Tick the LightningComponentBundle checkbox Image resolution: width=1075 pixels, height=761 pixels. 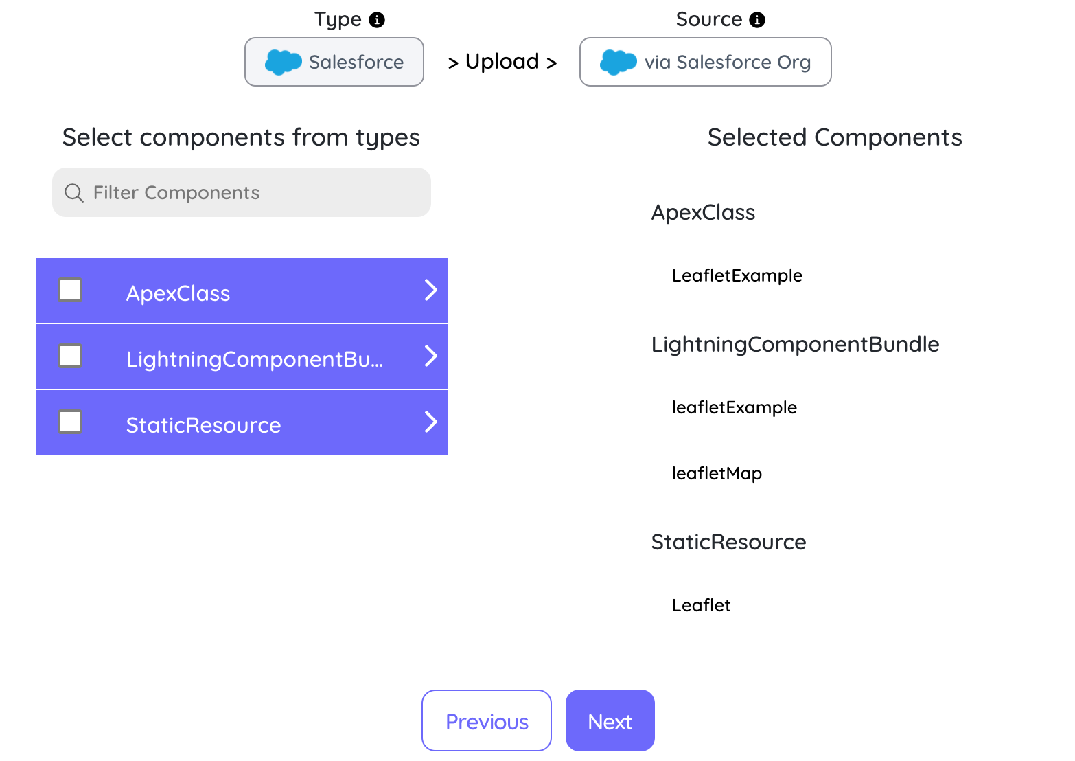coord(70,356)
